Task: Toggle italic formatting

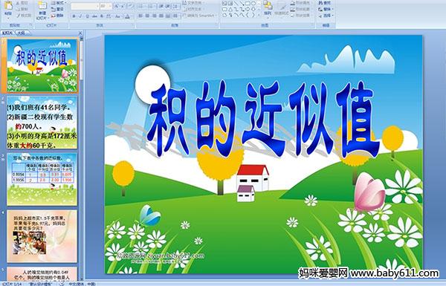Action: click(80, 16)
